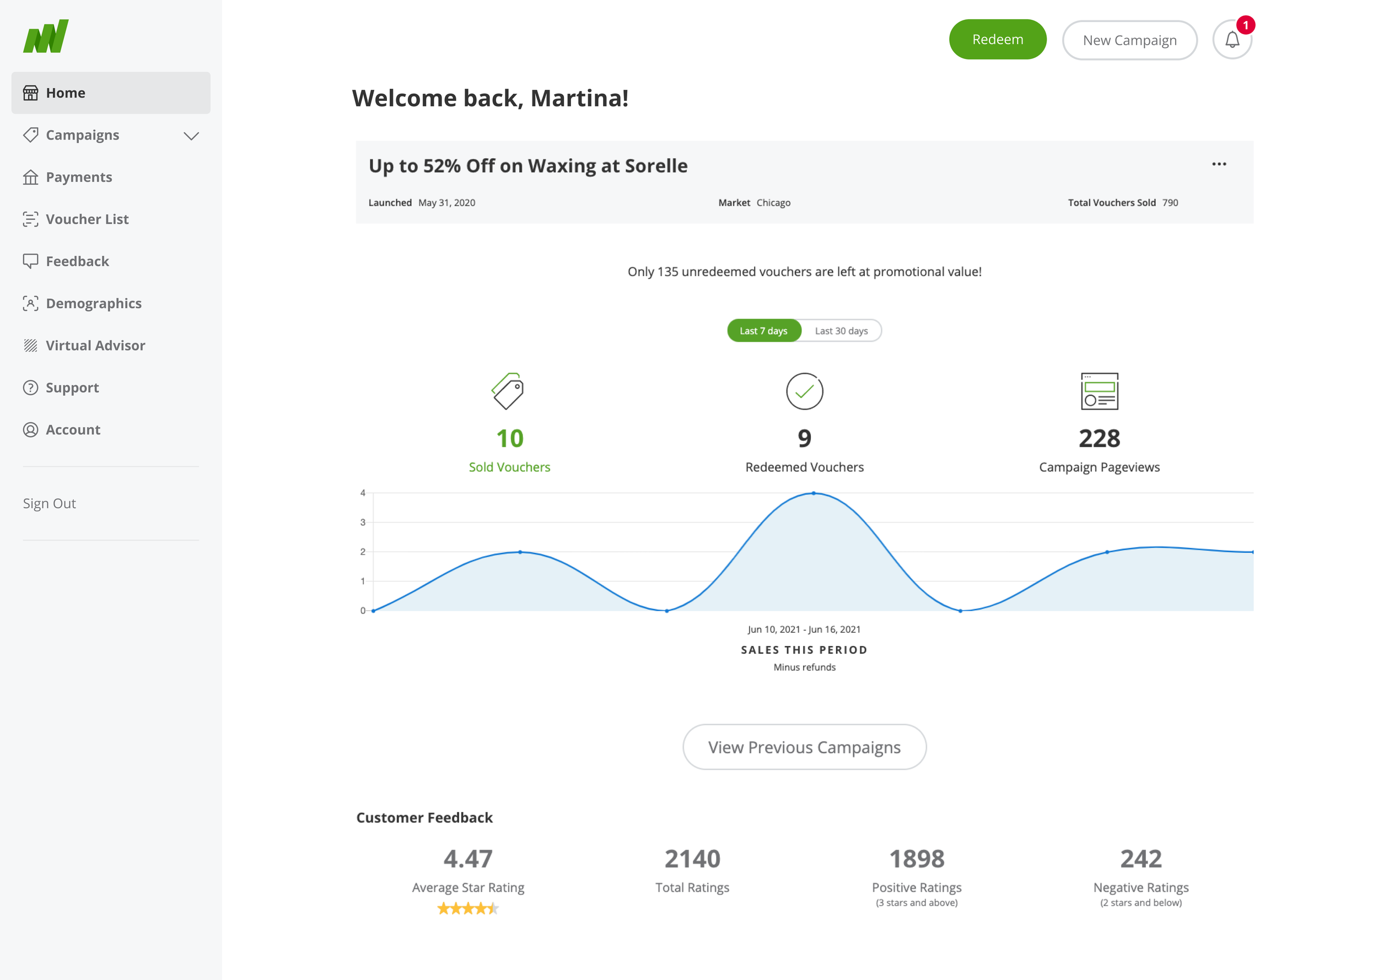Click View Previous Campaigns button
This screenshot has height=980, width=1378.
point(804,747)
